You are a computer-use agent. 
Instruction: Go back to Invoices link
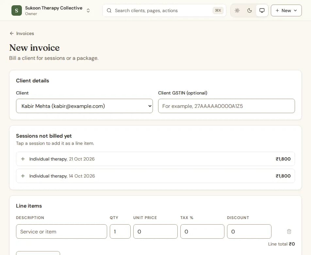[22, 33]
